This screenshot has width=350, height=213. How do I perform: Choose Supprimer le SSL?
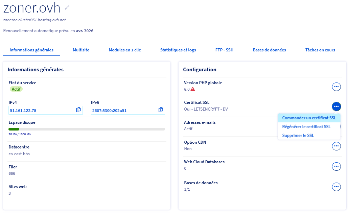(309, 135)
